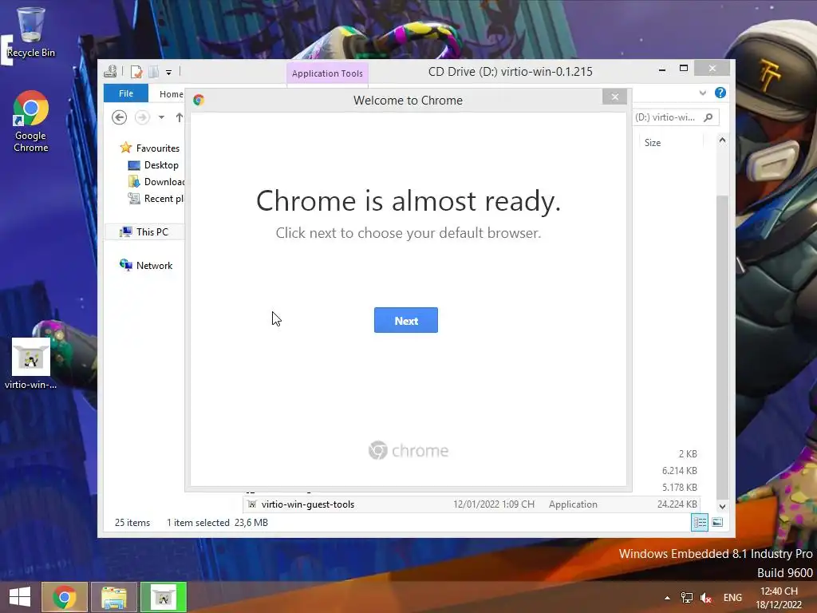The width and height of the screenshot is (817, 613).
Task: Click the file list vertical scrollbar thumb
Action: coord(722,346)
